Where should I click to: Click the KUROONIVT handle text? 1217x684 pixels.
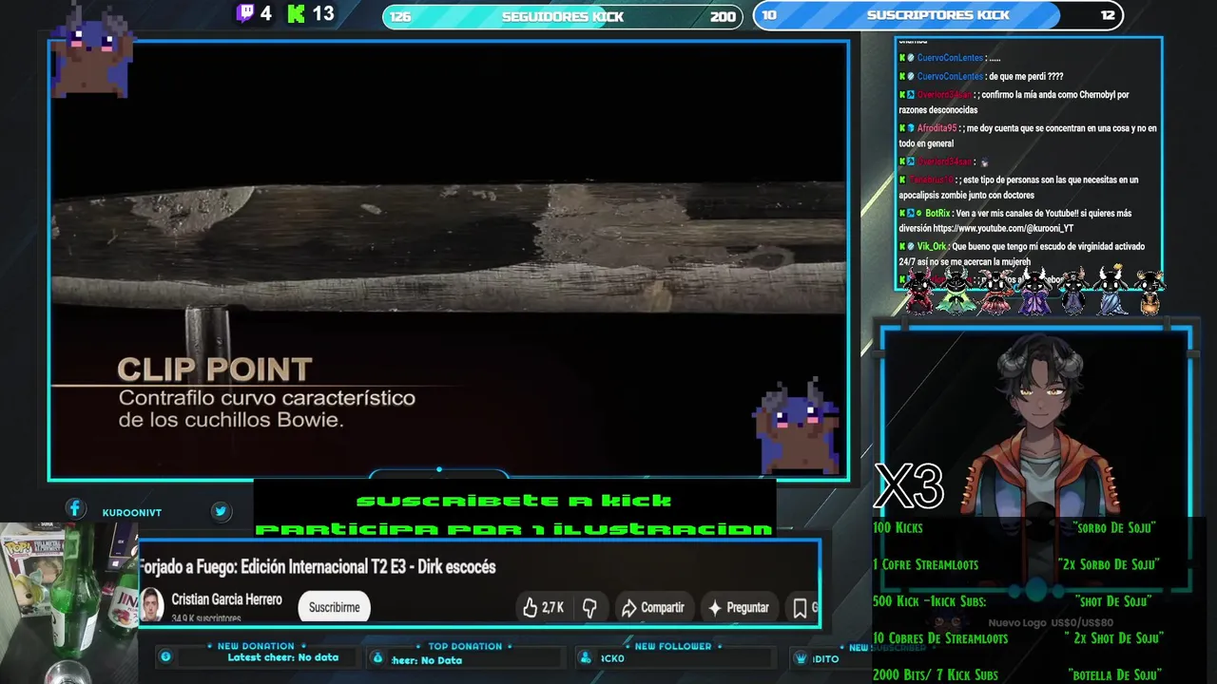pyautogui.click(x=131, y=512)
